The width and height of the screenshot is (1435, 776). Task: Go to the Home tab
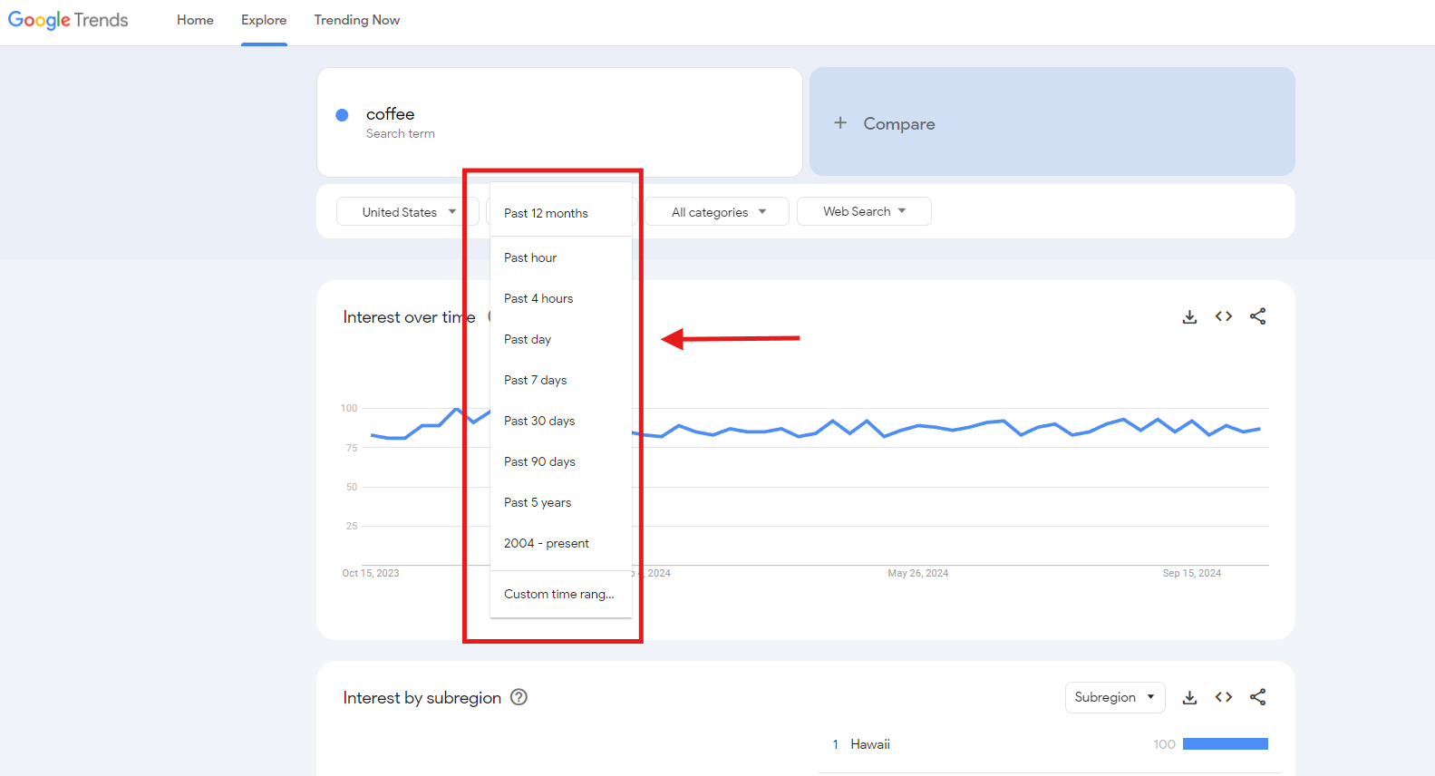pos(195,20)
